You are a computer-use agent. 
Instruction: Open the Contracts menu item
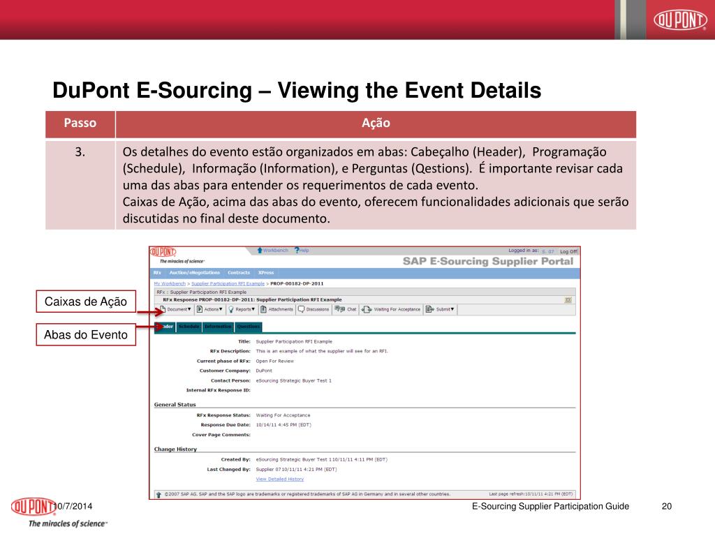pos(239,273)
